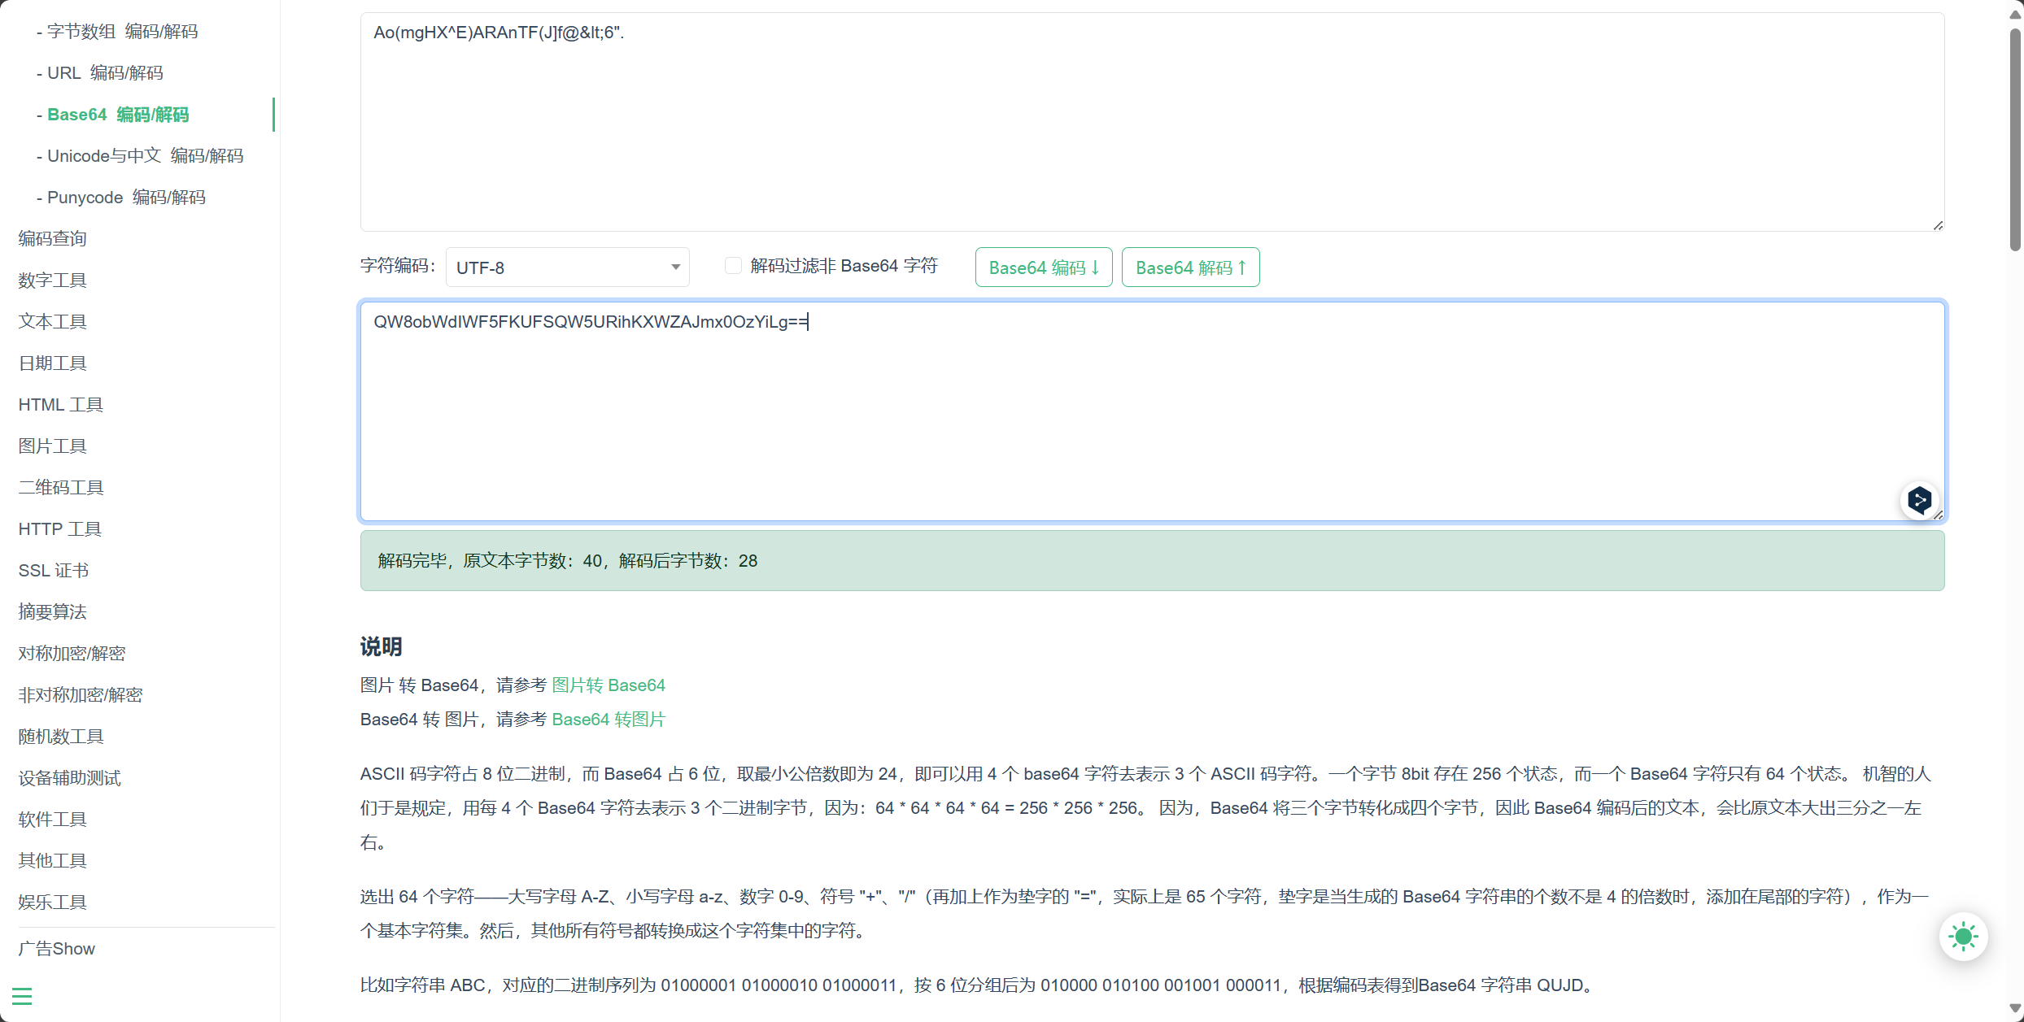Click the dark hexagon assistant icon in textarea

[1920, 500]
